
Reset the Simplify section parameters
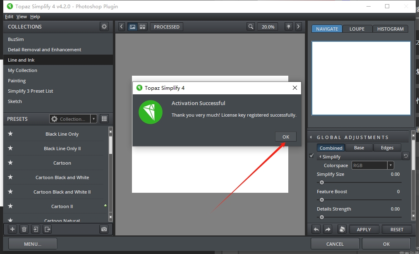tap(406, 156)
